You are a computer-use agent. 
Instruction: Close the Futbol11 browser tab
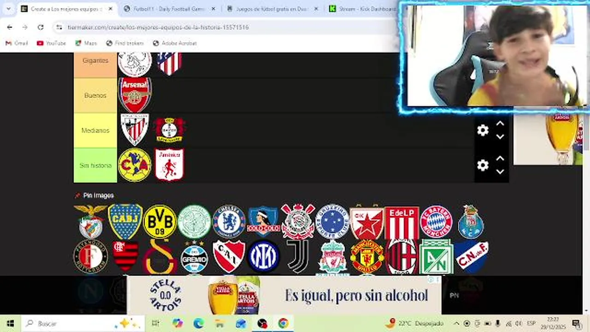[213, 9]
